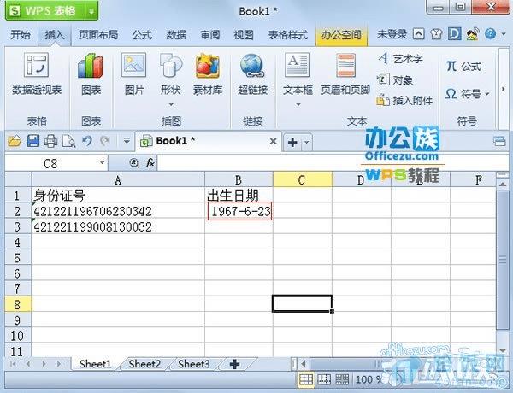Close the Book1 document tab

[x=274, y=141]
